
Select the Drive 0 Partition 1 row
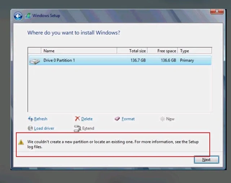[120, 60]
